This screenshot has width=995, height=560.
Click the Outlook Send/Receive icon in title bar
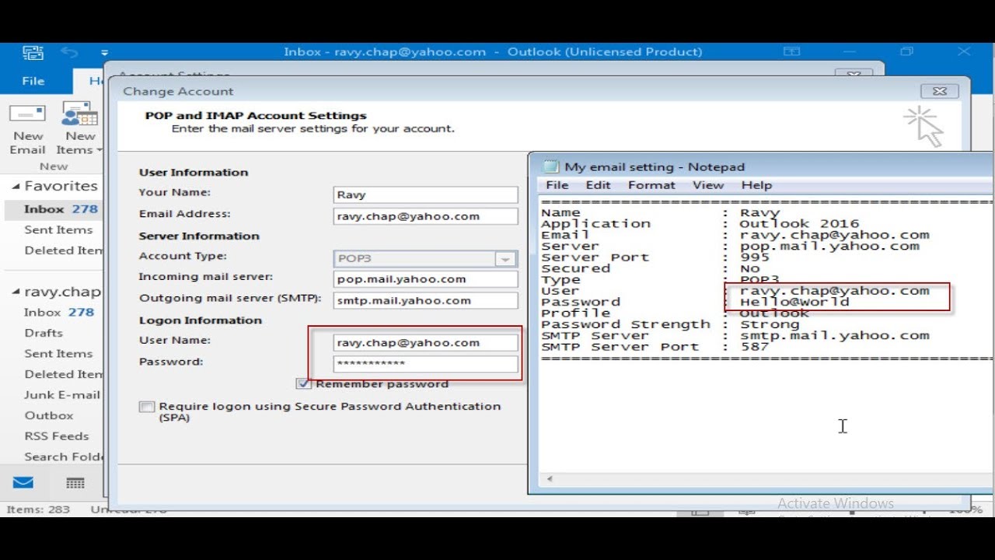33,52
